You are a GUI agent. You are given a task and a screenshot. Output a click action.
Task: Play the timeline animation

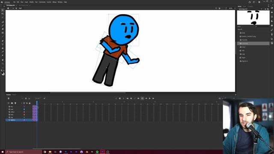tap(149, 98)
